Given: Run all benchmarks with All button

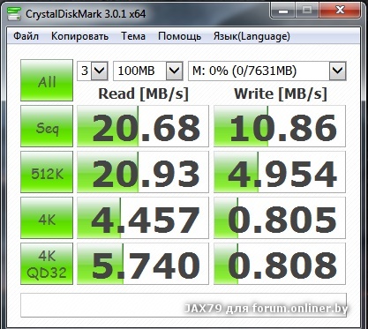Looking at the screenshot, I should 47,80.
